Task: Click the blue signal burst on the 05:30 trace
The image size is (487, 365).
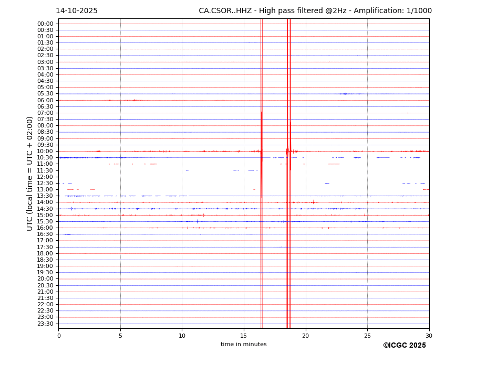Action: coord(345,94)
